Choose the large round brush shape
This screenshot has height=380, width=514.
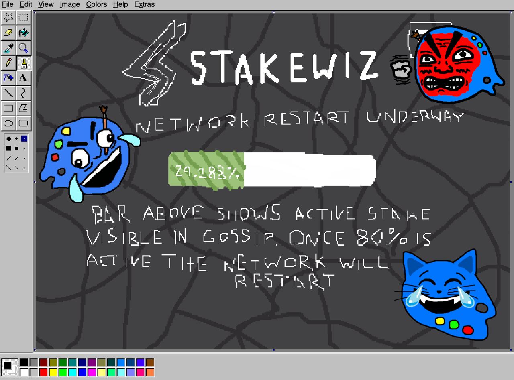point(9,139)
